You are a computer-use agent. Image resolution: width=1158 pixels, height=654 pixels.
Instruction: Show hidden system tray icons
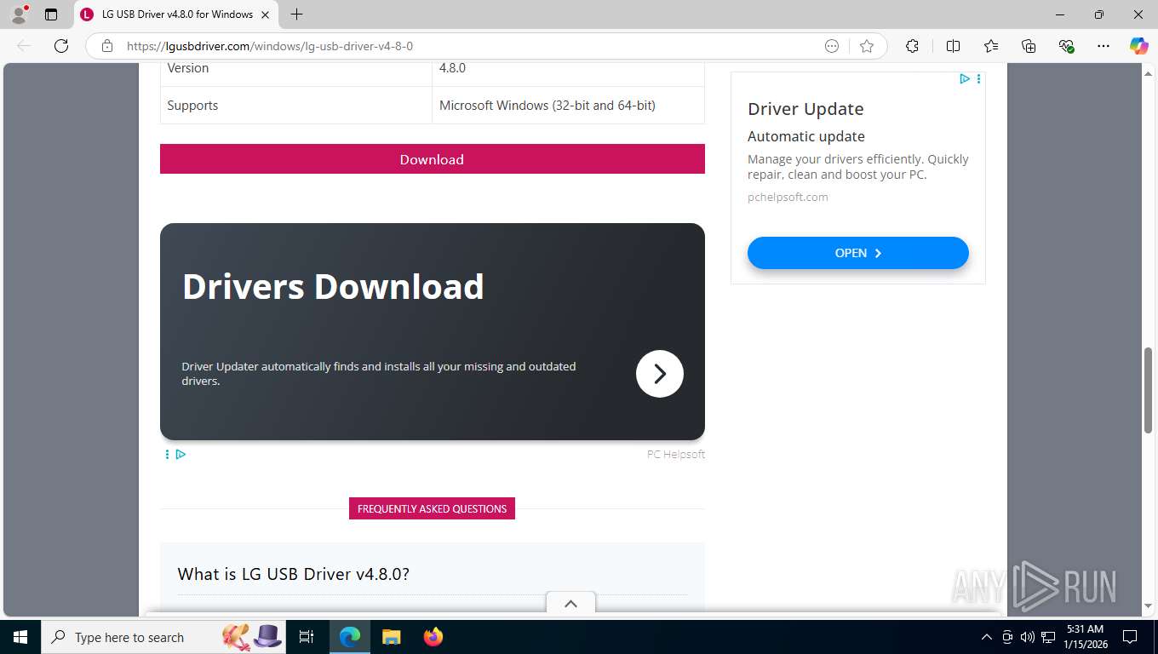point(987,637)
